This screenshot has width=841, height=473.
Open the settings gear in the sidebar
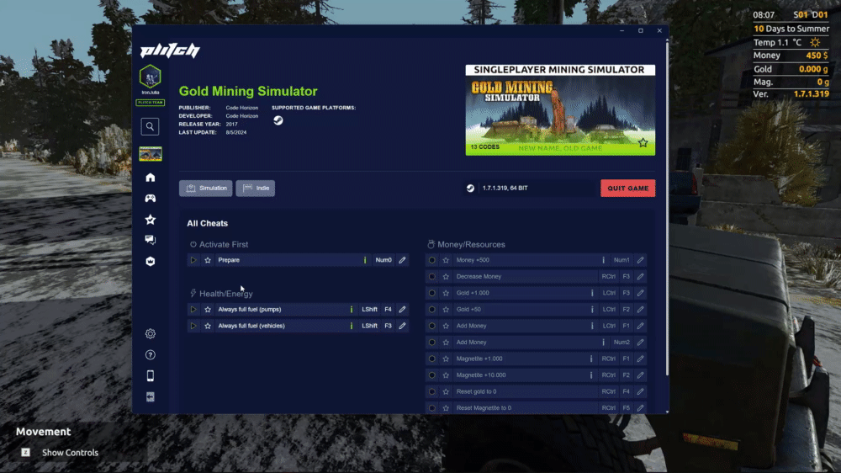[151, 333]
